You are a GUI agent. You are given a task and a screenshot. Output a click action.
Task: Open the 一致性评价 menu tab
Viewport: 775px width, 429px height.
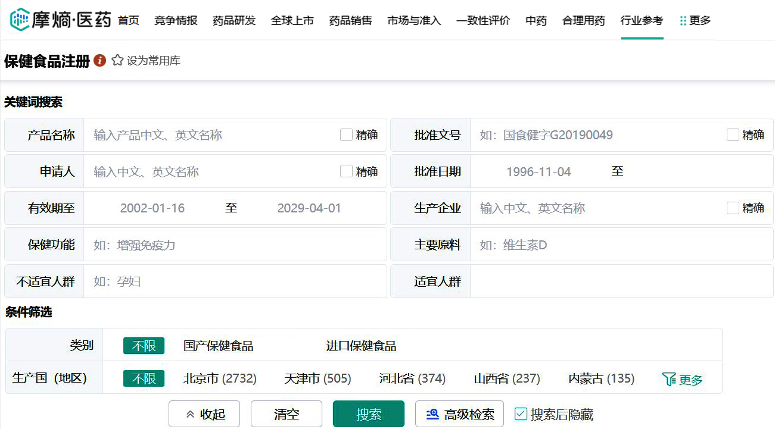[483, 21]
